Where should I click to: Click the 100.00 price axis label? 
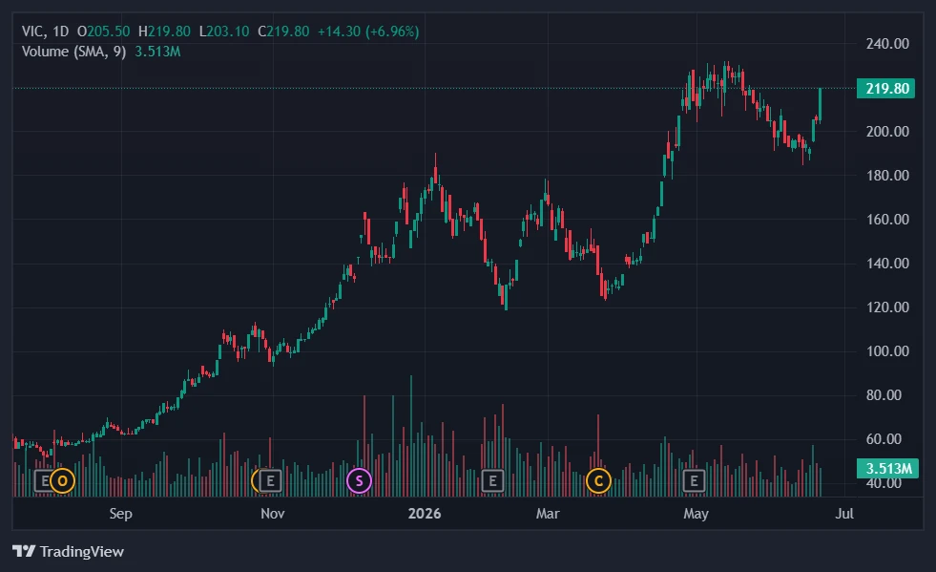coord(887,351)
